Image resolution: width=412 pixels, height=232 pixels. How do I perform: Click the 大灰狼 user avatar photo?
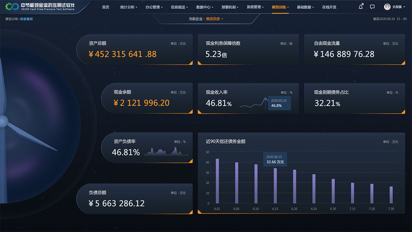[387, 6]
